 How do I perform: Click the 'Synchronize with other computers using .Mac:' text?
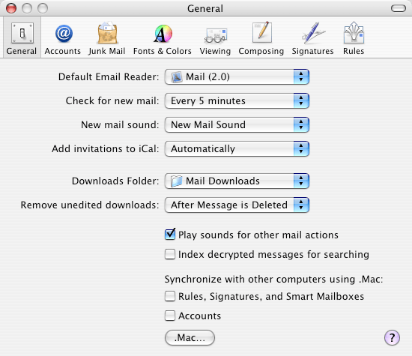pyautogui.click(x=273, y=280)
